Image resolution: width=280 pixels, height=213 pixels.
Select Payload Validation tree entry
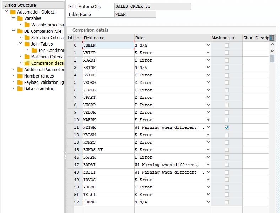point(44,82)
